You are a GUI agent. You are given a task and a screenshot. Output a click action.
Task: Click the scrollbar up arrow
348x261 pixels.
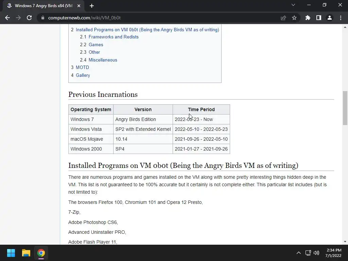[345, 27]
